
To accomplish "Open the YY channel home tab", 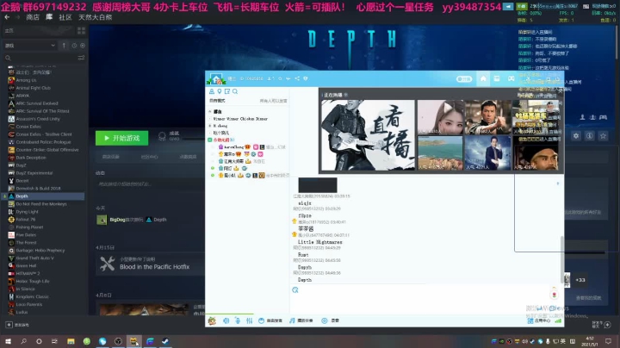I will (x=483, y=78).
